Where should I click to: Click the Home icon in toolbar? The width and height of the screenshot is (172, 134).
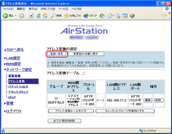(x=45, y=15)
